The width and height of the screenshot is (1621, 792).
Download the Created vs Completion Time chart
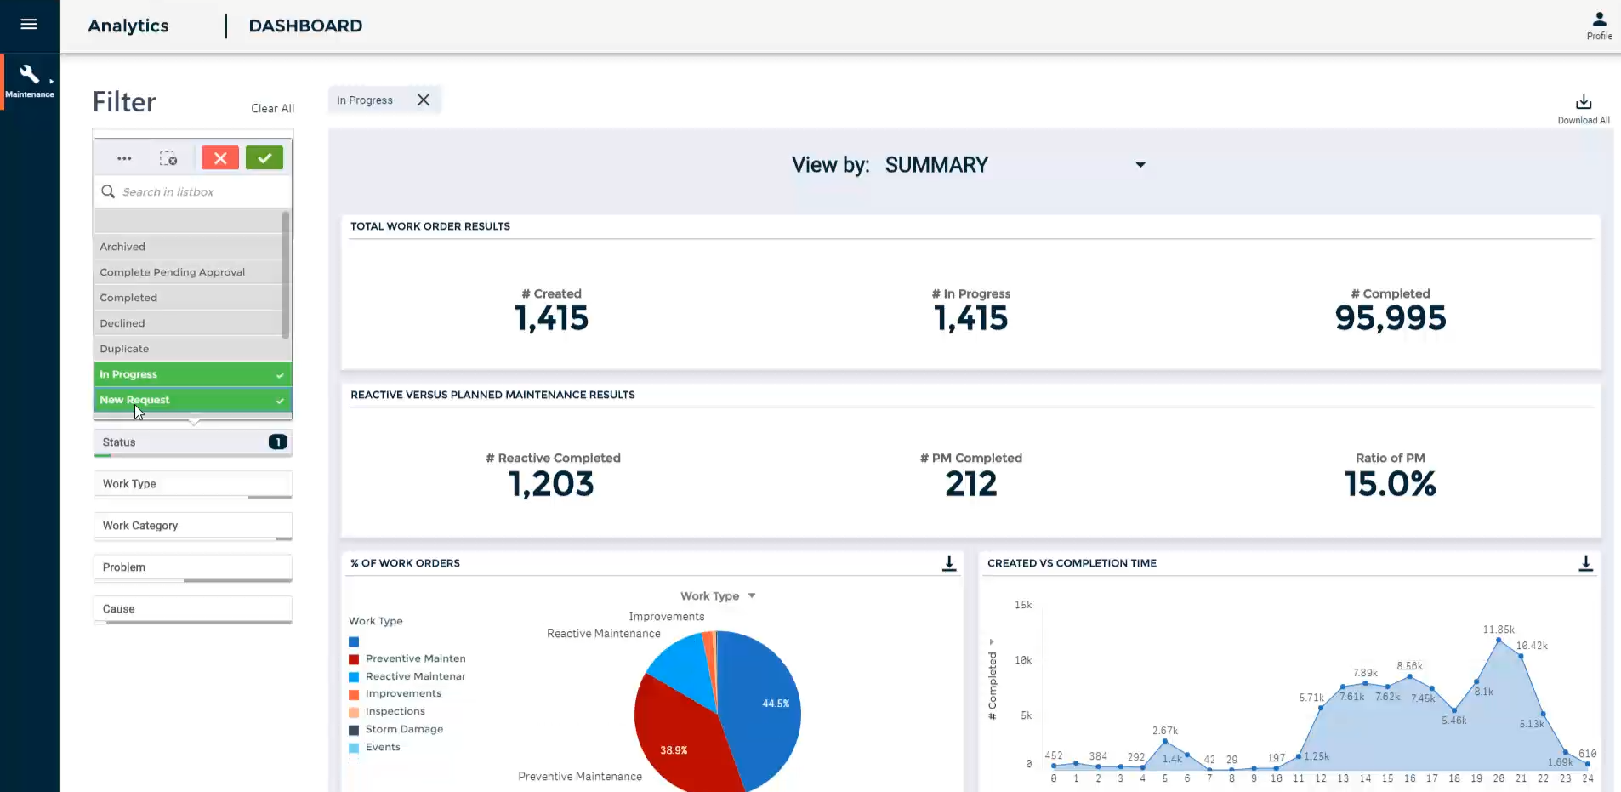click(x=1585, y=562)
